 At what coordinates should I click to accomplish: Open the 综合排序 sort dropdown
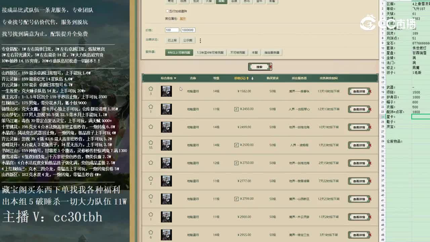click(168, 78)
